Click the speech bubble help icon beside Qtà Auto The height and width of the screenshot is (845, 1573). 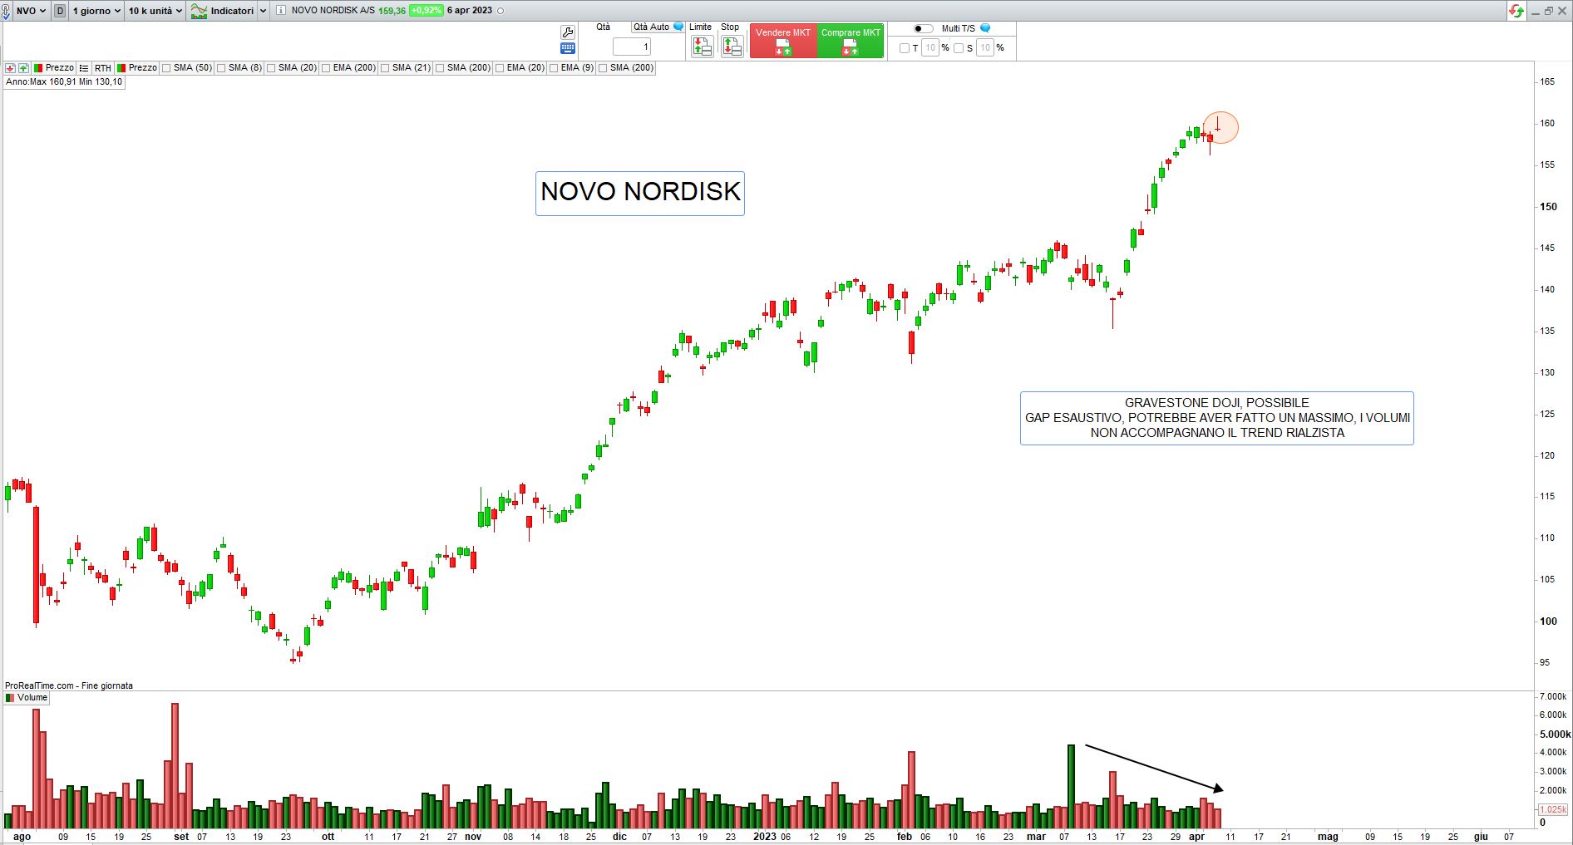[678, 27]
